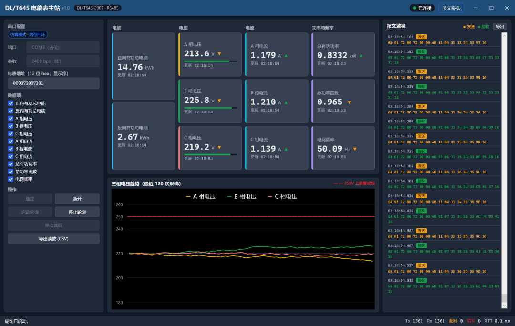
Task: Click the C 相电压 legend entry in chart
Action: coord(282,197)
